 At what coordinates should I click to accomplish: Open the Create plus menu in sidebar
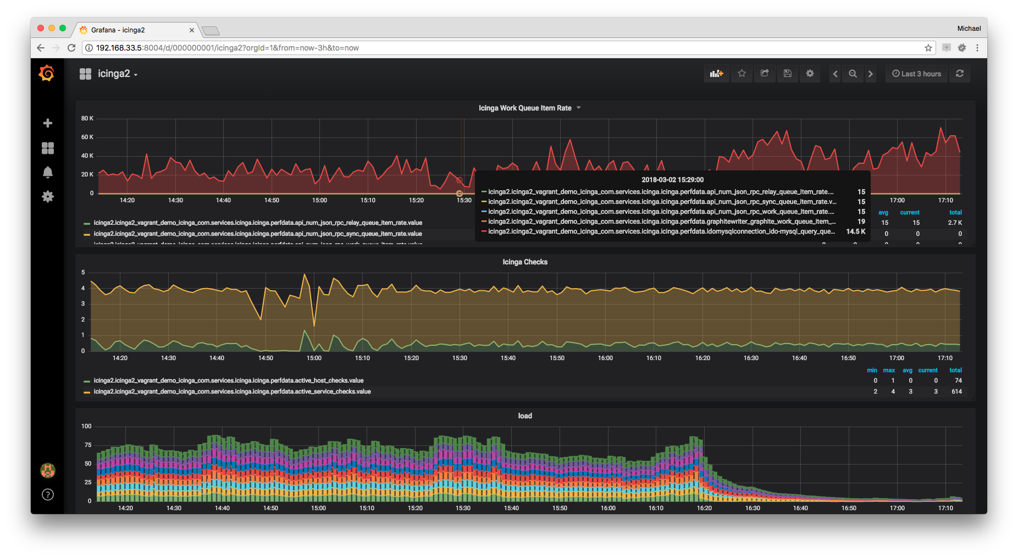[x=48, y=123]
